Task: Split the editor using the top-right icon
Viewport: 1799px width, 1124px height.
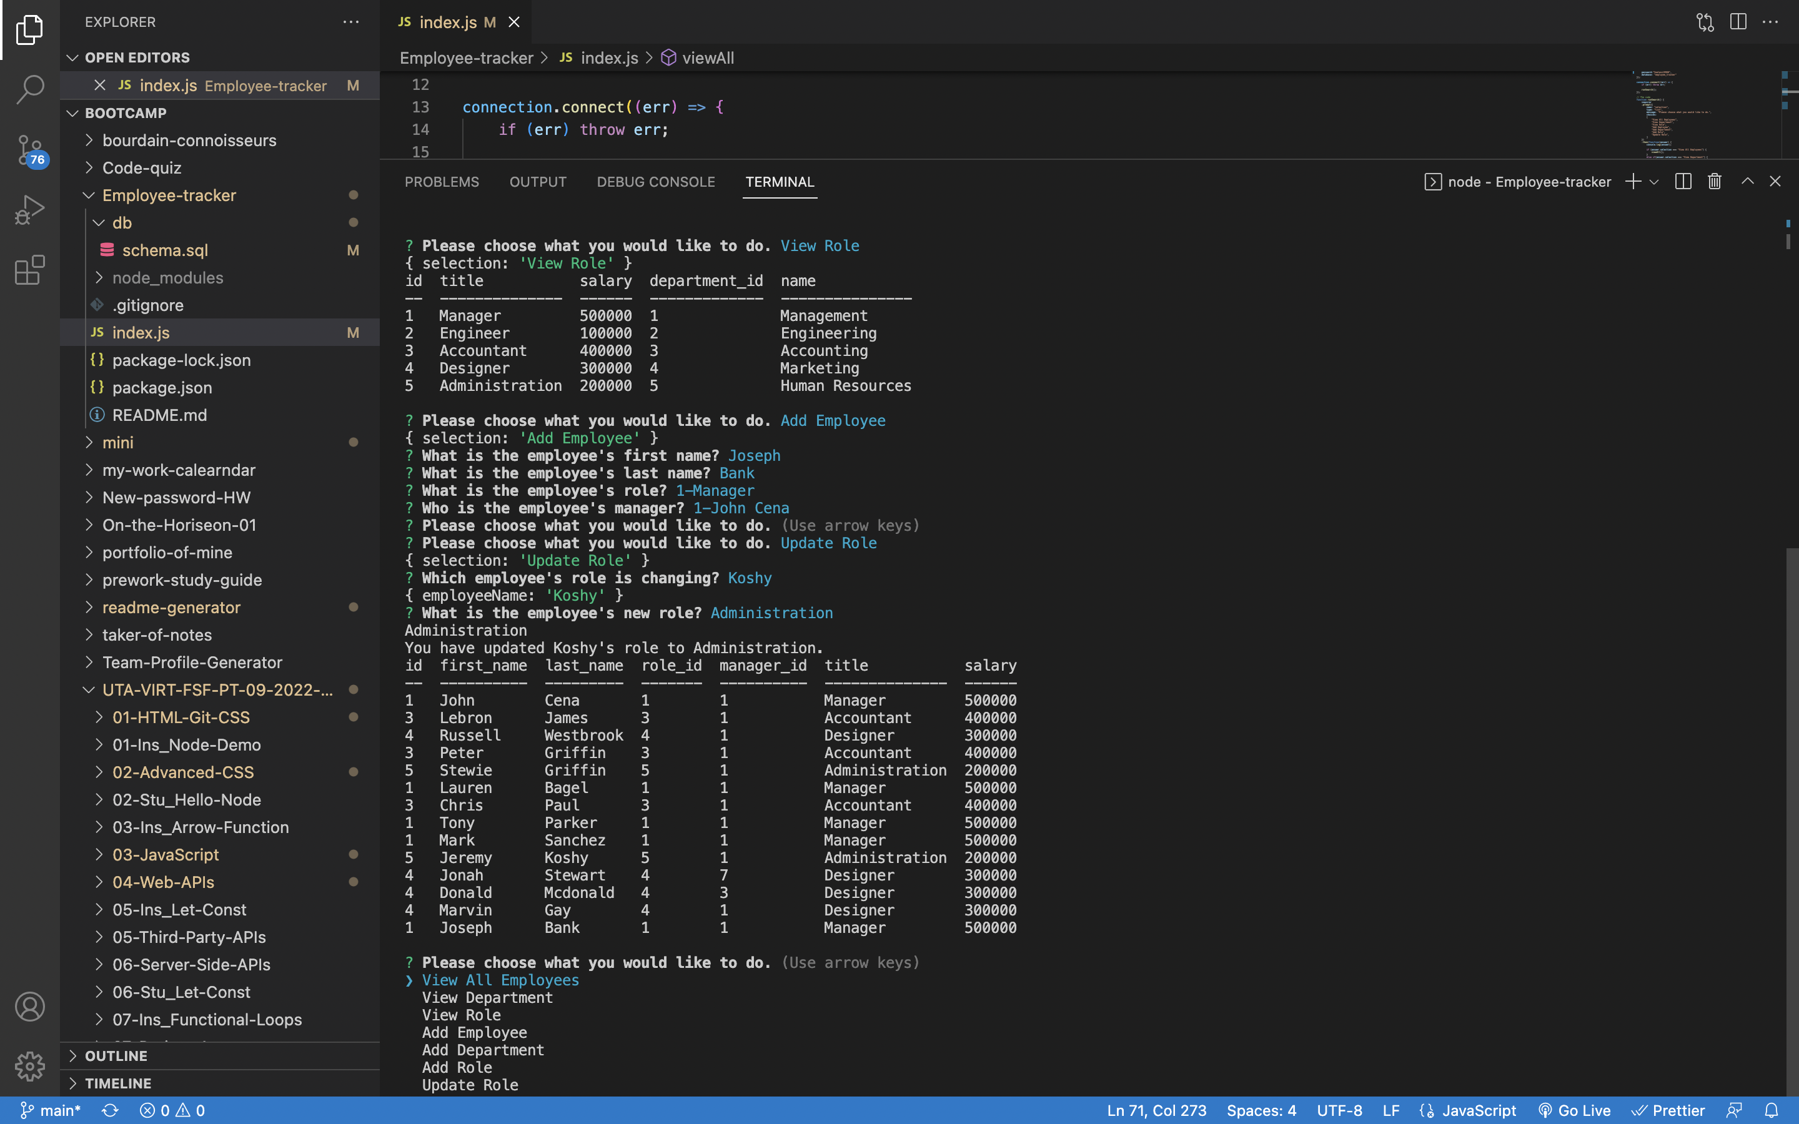Action: coord(1738,22)
